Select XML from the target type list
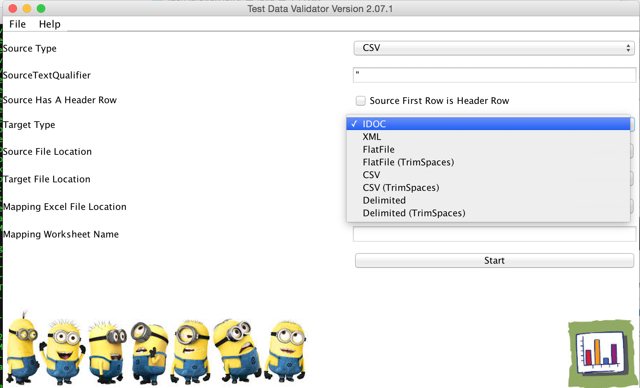 point(372,137)
